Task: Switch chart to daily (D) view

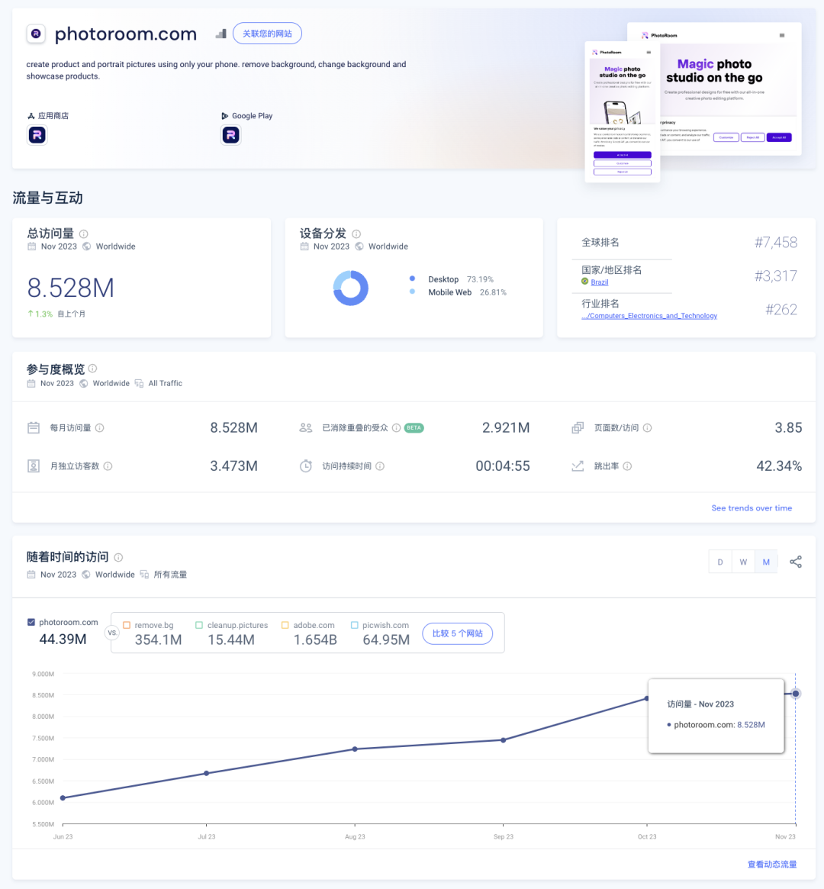Action: [x=720, y=562]
